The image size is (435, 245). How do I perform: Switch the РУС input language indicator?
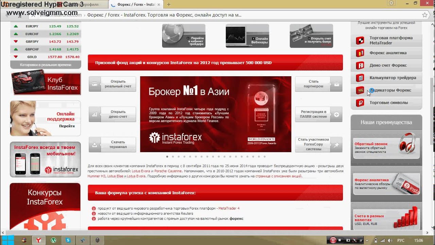click(401, 240)
